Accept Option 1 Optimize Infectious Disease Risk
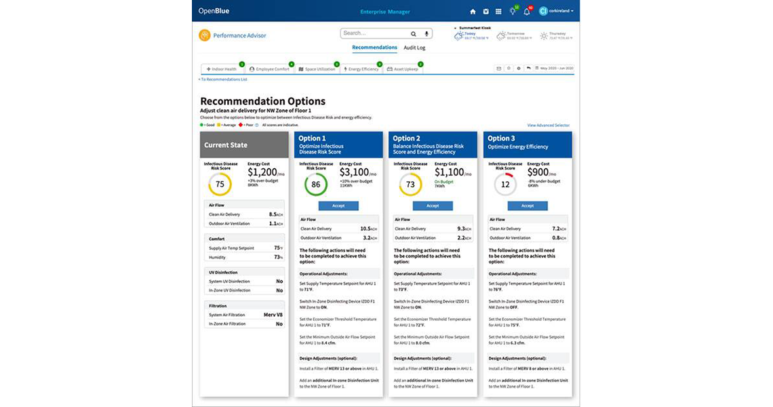The image size is (773, 407). tap(338, 206)
